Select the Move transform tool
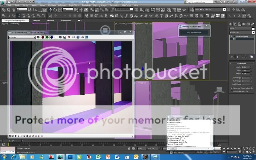The image size is (256, 160). pos(50,10)
